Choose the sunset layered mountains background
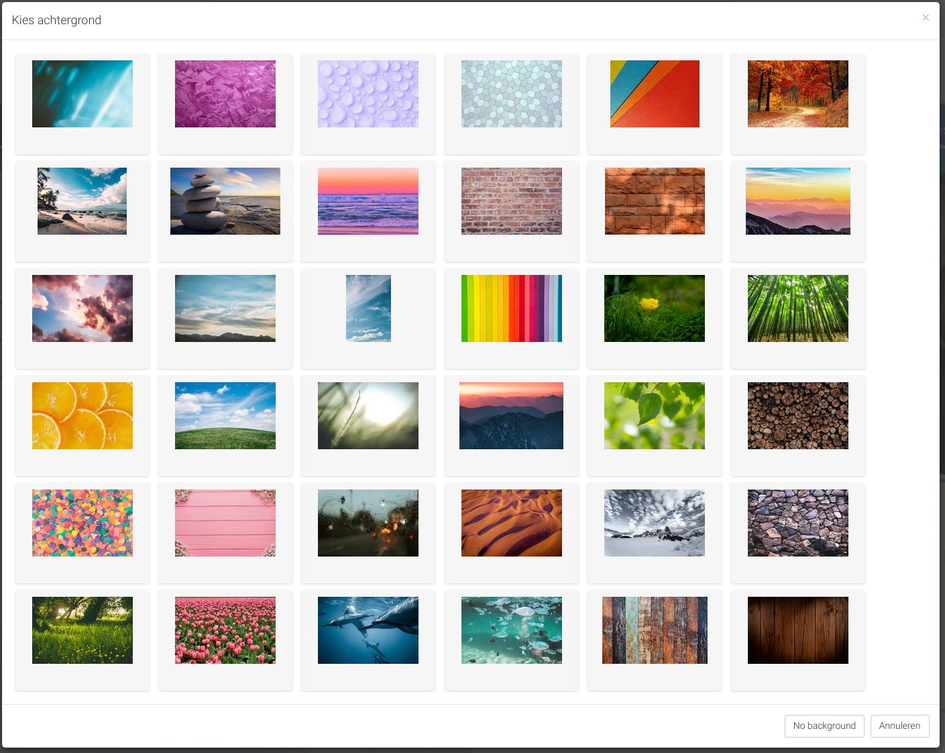Screen dimensions: 945x753 798,201
